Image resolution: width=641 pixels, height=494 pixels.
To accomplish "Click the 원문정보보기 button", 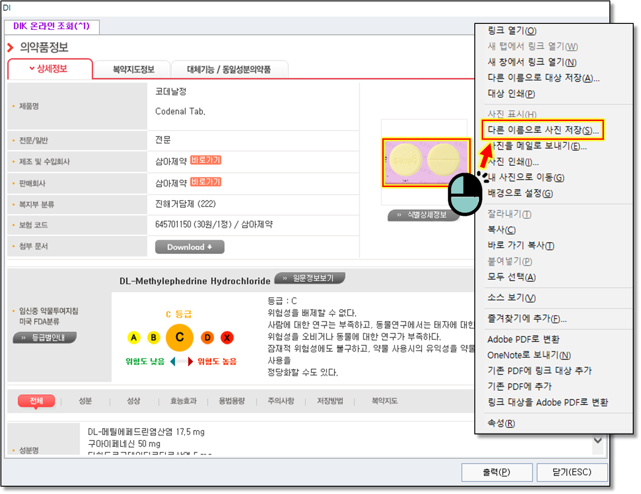I will click(310, 278).
